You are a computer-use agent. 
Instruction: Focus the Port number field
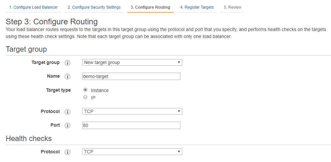[131, 125]
